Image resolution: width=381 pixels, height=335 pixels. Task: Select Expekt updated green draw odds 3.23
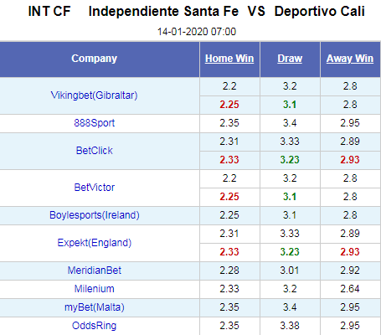coord(290,252)
